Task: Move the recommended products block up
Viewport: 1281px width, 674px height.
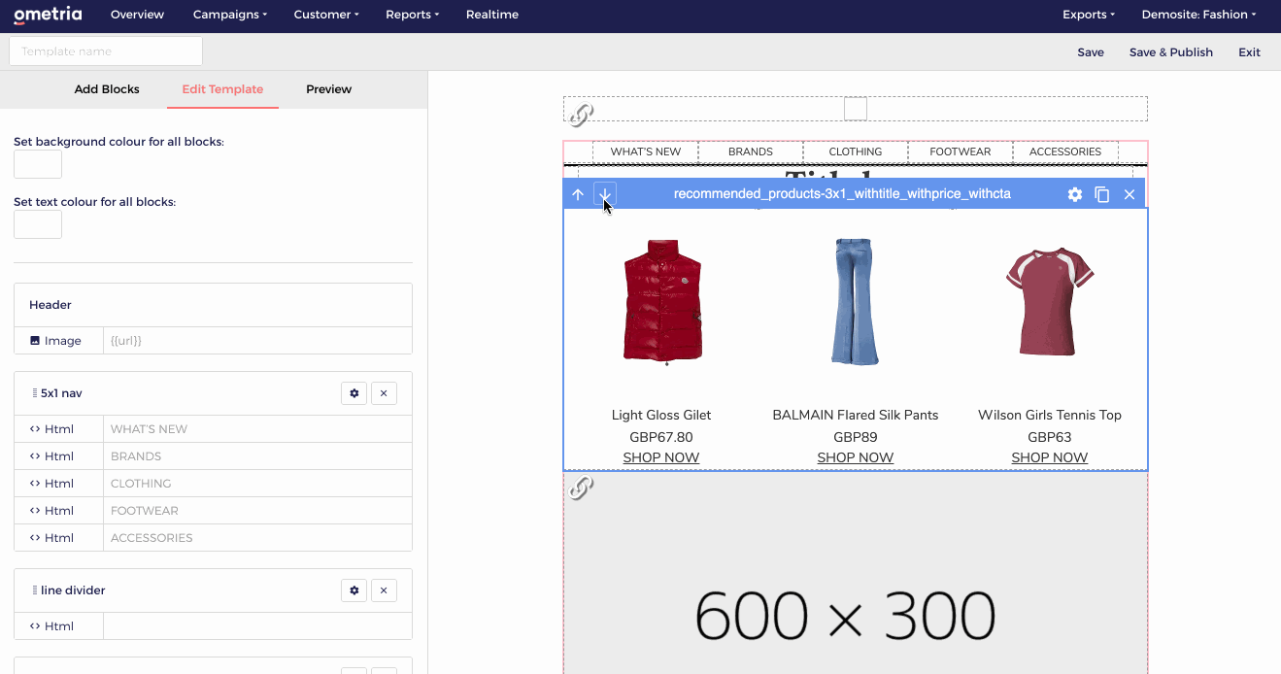Action: pos(578,194)
